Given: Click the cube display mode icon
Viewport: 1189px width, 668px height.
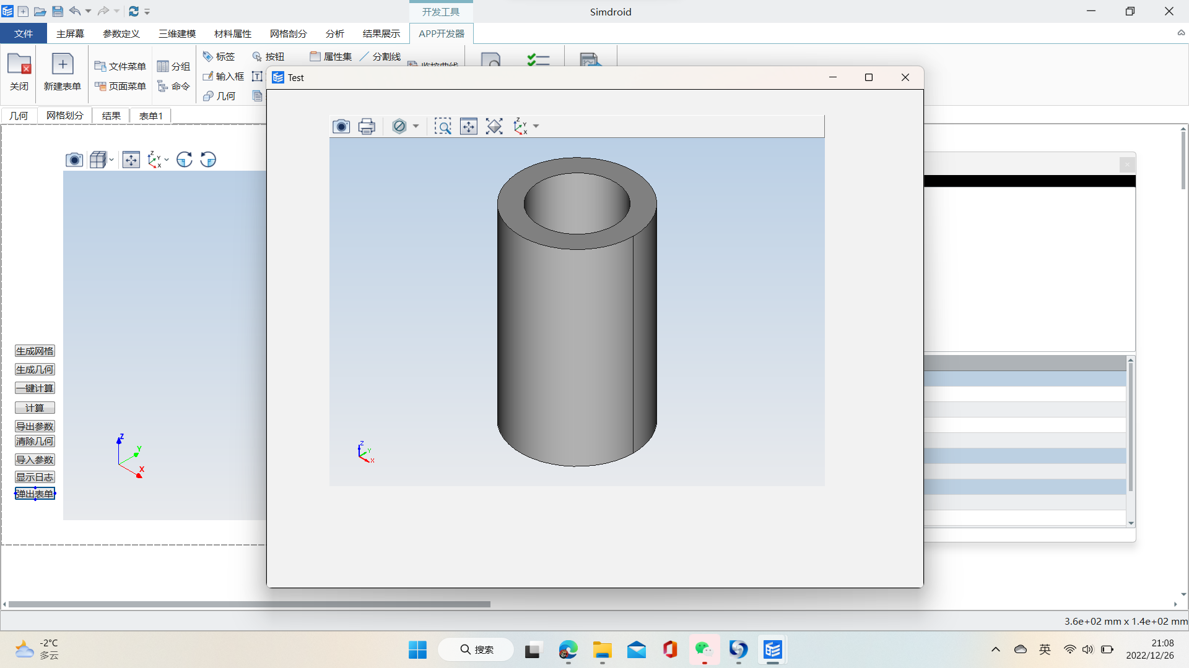Looking at the screenshot, I should pyautogui.click(x=98, y=160).
